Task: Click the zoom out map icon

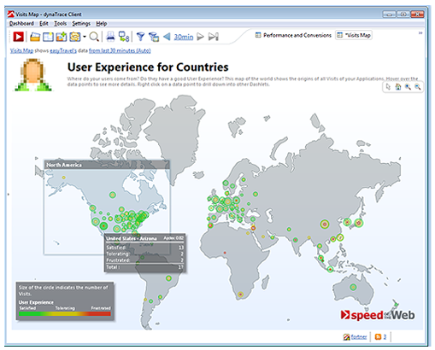Action: [418, 87]
